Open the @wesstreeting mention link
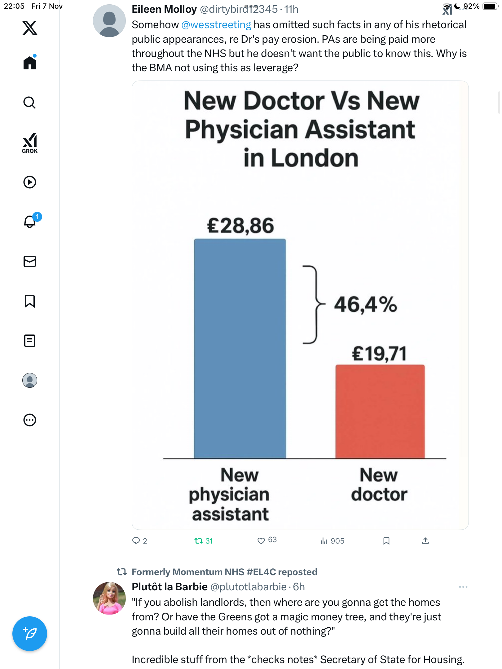Viewport: 502px width, 669px height. pyautogui.click(x=216, y=25)
